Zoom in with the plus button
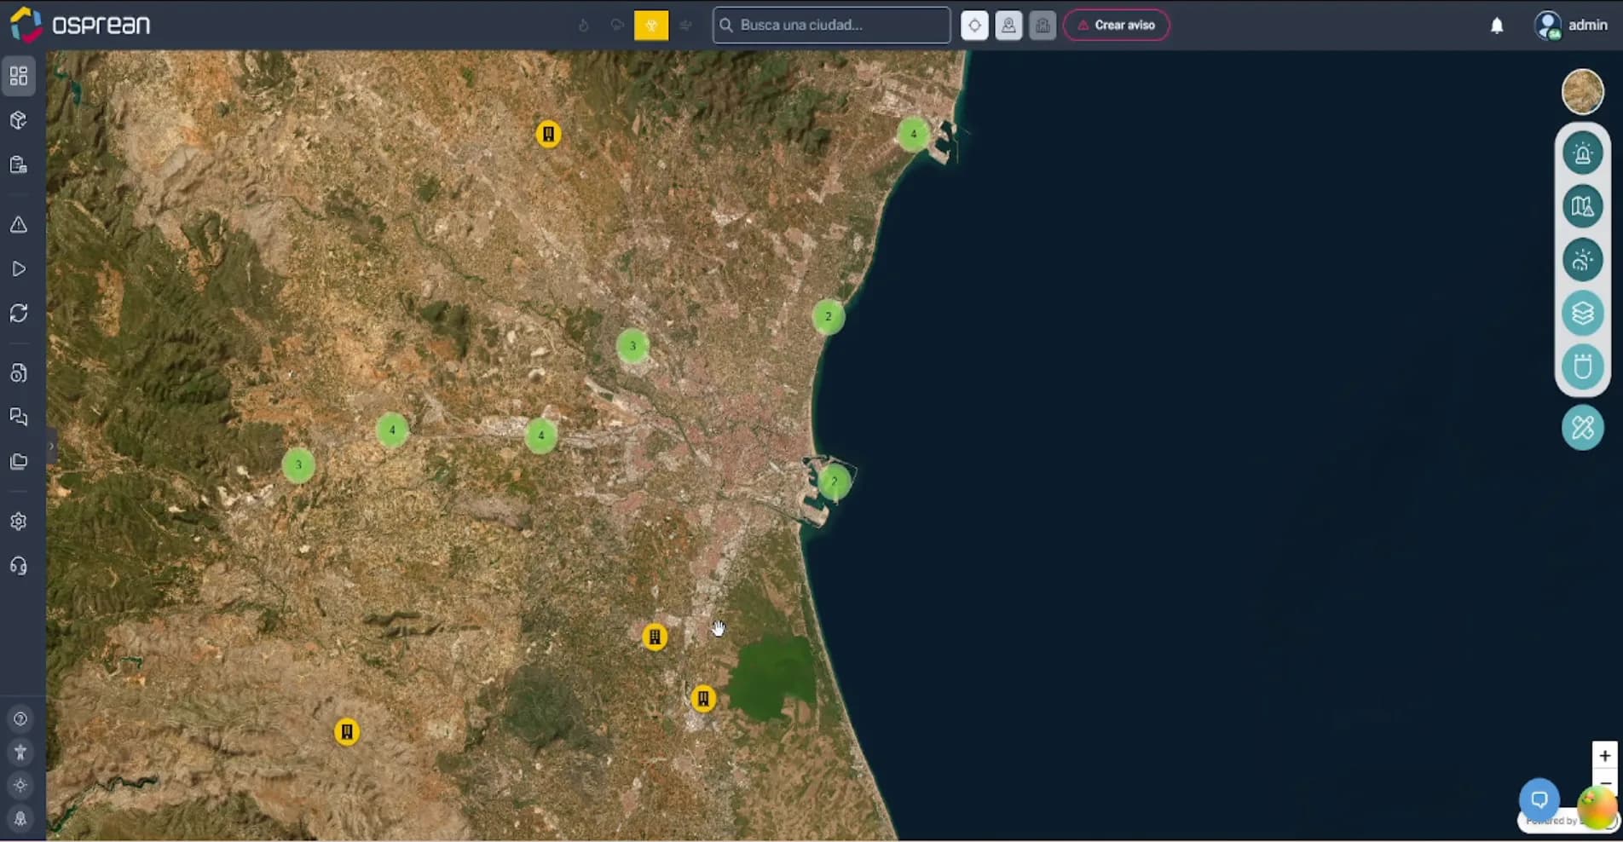 coord(1604,755)
